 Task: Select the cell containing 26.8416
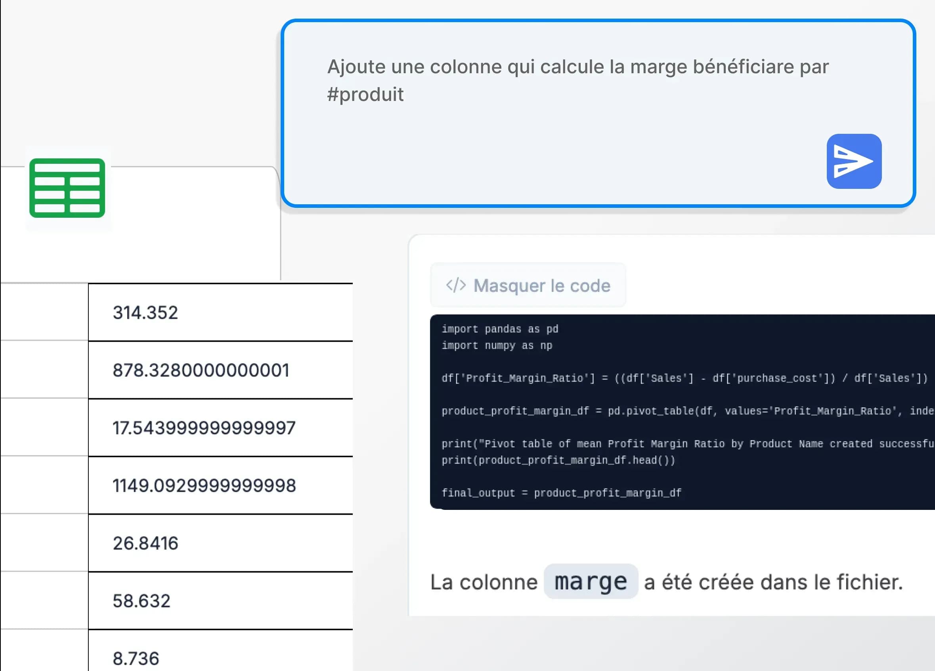(x=220, y=543)
